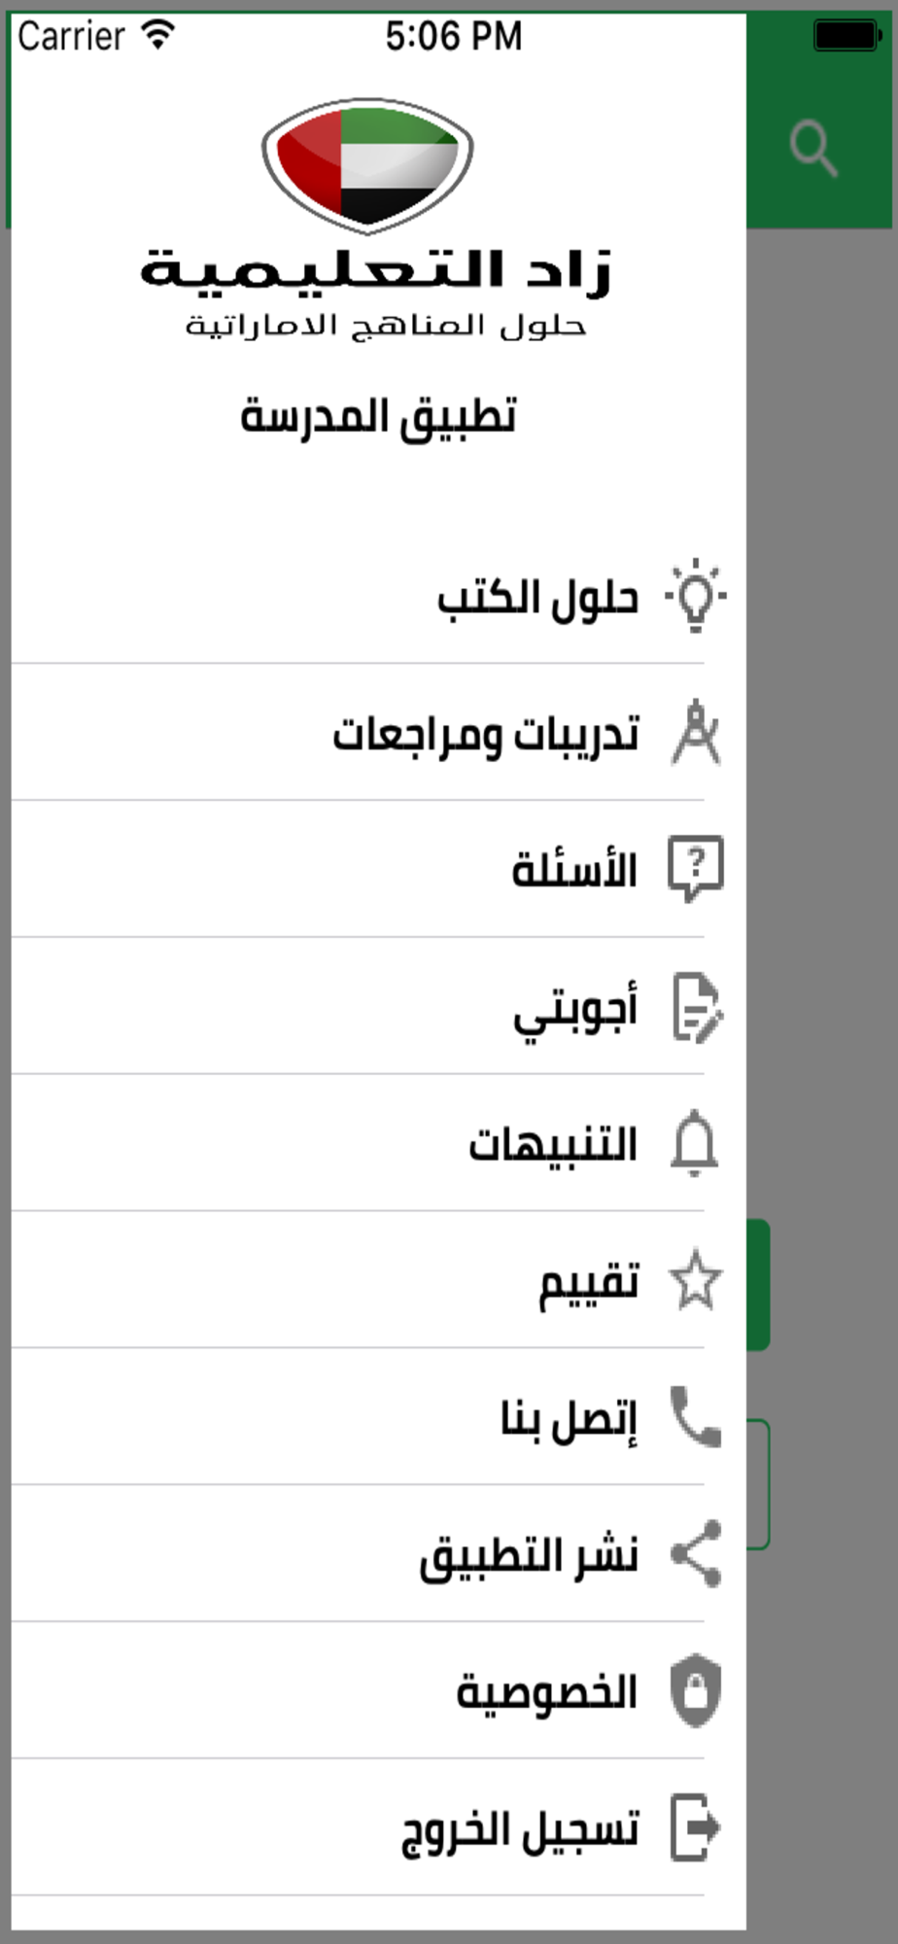
Task: Tap the logout door icon
Action: pos(696,1827)
